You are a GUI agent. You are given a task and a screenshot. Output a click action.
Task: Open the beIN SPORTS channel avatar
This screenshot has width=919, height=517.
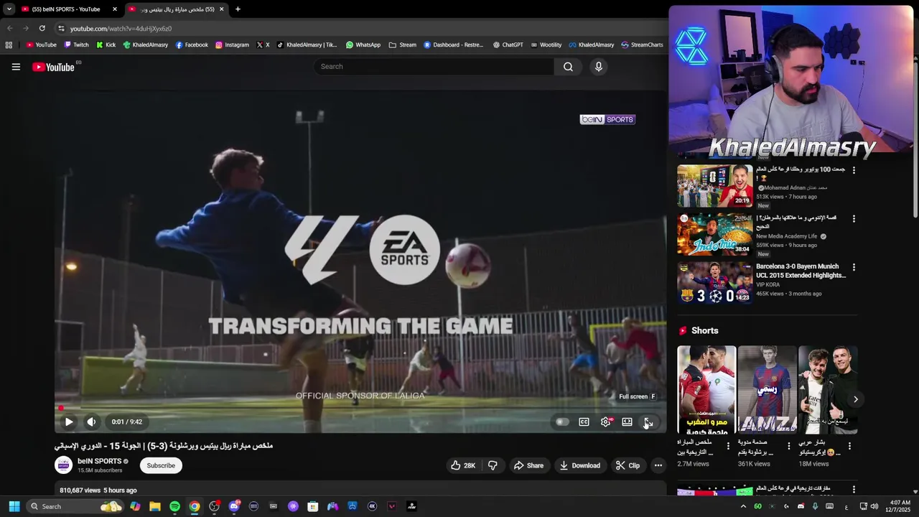pos(64,465)
